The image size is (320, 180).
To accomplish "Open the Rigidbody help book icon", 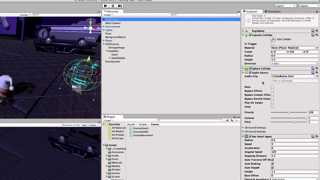I will coord(313,31).
